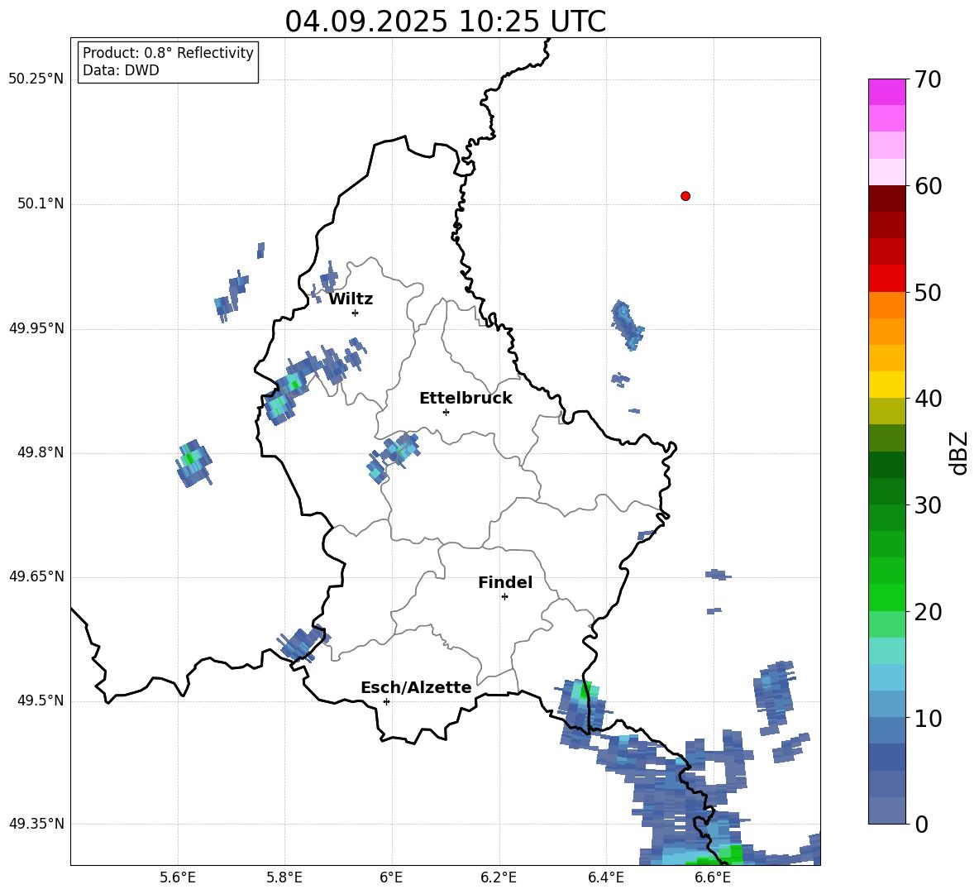Click the 49.95°N latitude label

tap(36, 328)
